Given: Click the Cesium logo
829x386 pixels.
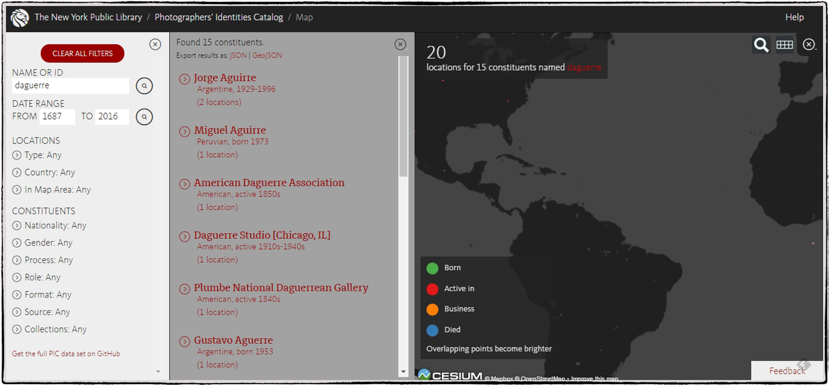Looking at the screenshot, I should tap(450, 375).
